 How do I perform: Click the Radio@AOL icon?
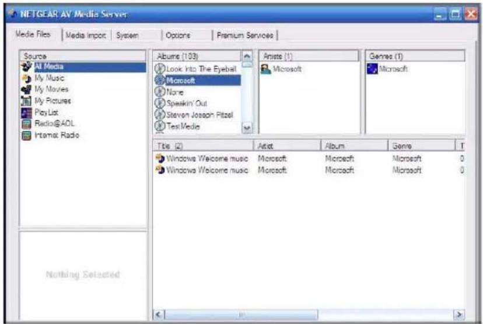pyautogui.click(x=26, y=124)
